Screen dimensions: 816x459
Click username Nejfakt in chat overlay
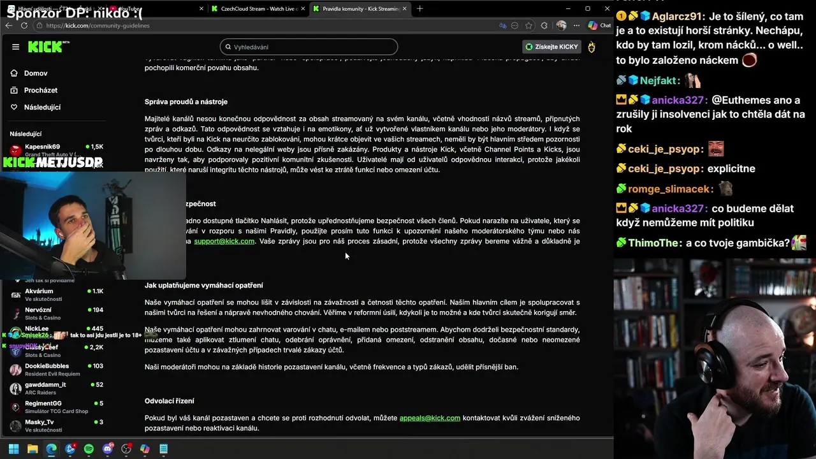[660, 81]
